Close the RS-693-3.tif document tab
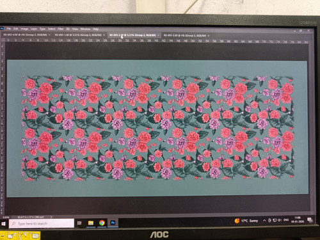The width and height of the screenshot is (320, 240). click(x=209, y=36)
